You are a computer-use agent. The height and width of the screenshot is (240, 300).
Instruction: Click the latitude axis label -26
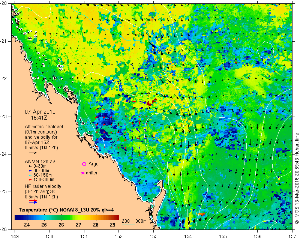click(x=3, y=229)
